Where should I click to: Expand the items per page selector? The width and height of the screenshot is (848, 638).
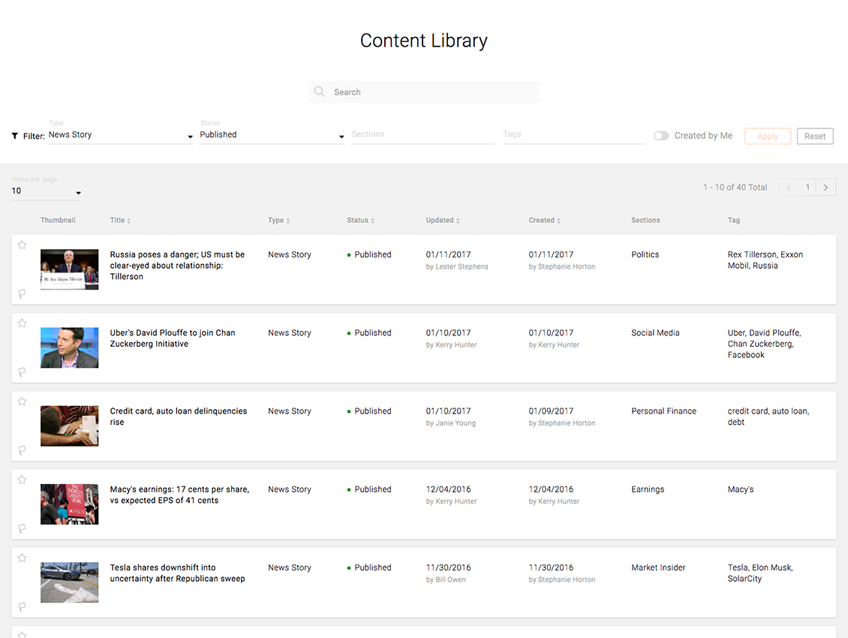tap(78, 193)
